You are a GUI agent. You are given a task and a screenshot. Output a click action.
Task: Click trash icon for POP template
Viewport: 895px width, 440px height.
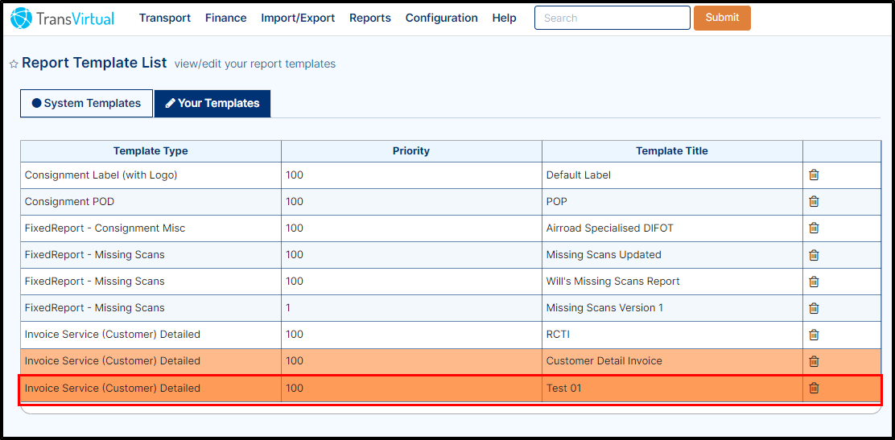[814, 201]
